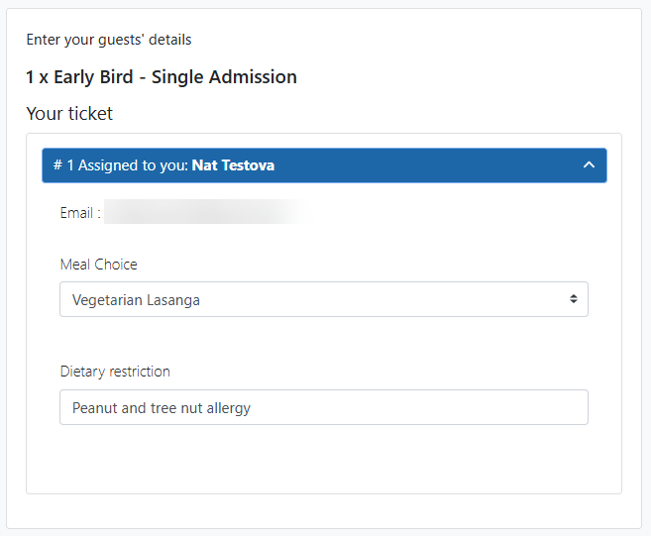Click empty space right of text in Dietary field
Viewport: 651px width, 536px height.
tap(446, 407)
